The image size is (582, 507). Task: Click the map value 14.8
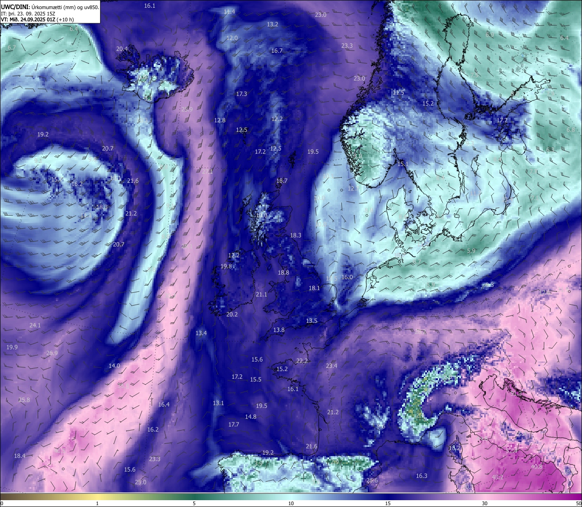point(251,417)
